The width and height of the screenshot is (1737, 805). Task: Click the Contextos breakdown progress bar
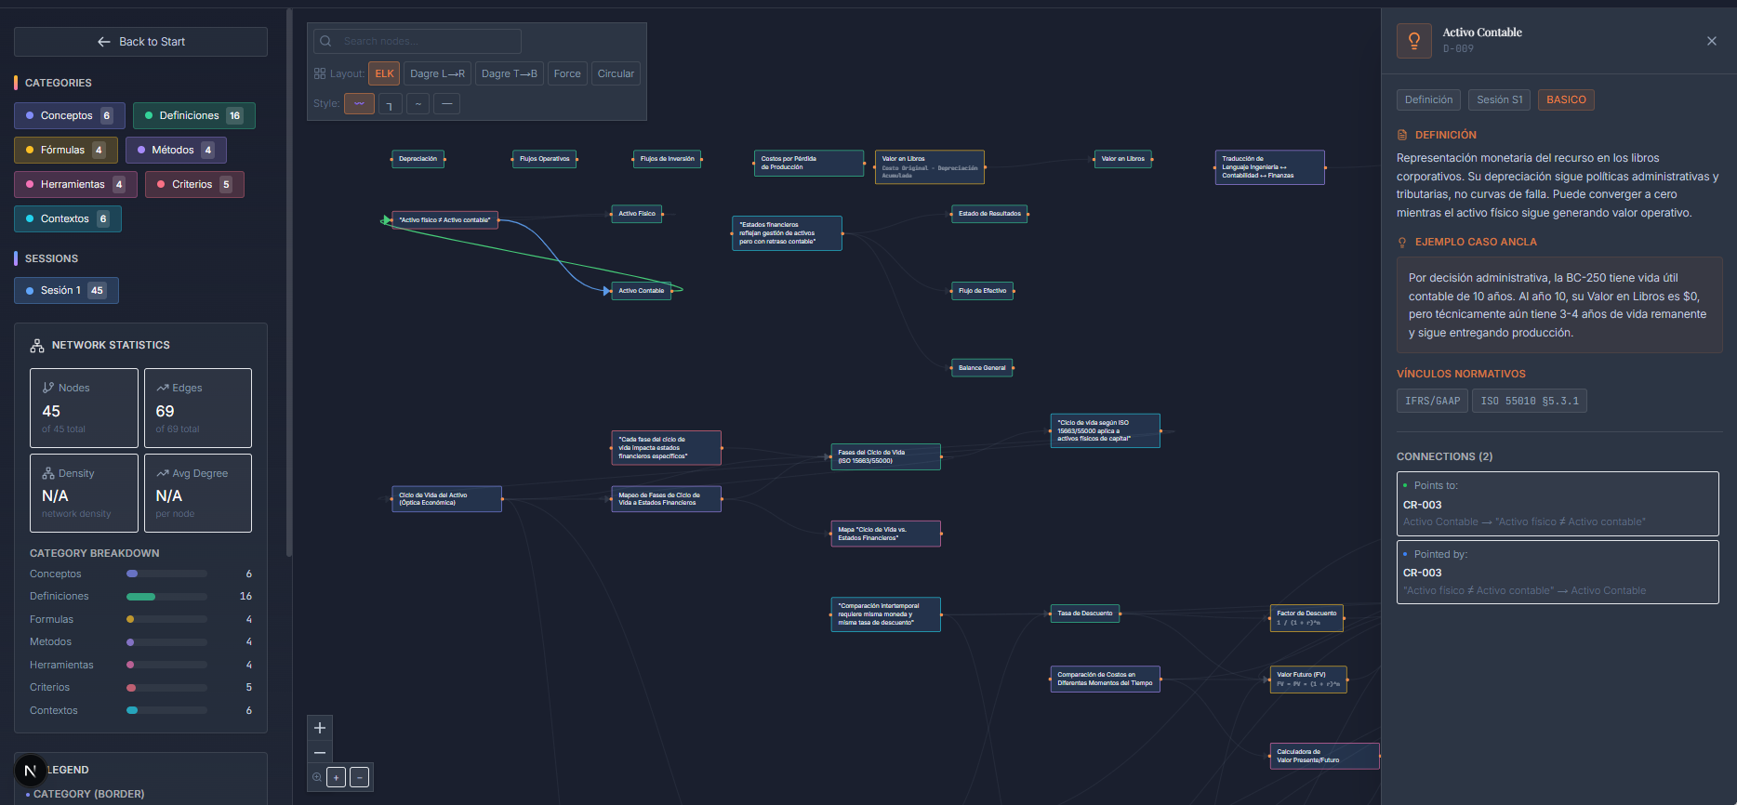click(x=166, y=710)
